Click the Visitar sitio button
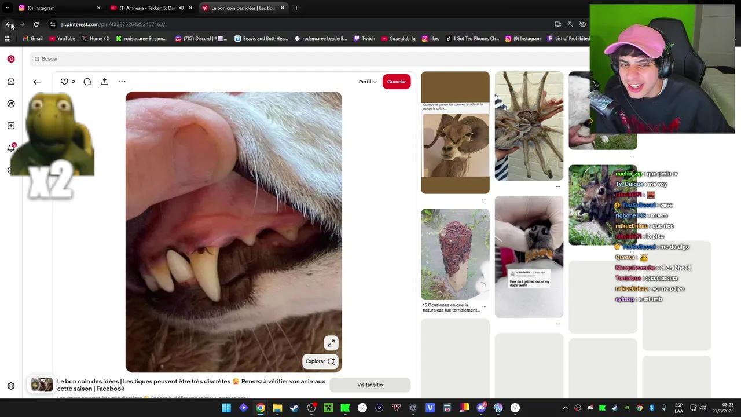741x417 pixels. click(x=370, y=385)
